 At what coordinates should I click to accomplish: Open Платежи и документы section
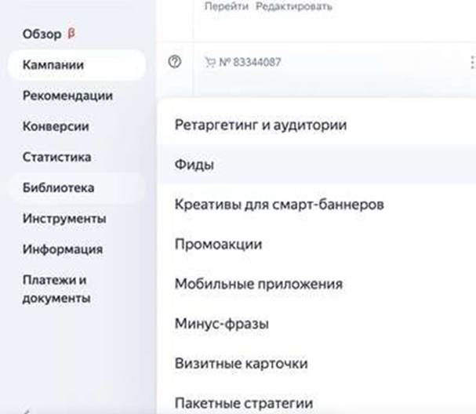(x=56, y=289)
